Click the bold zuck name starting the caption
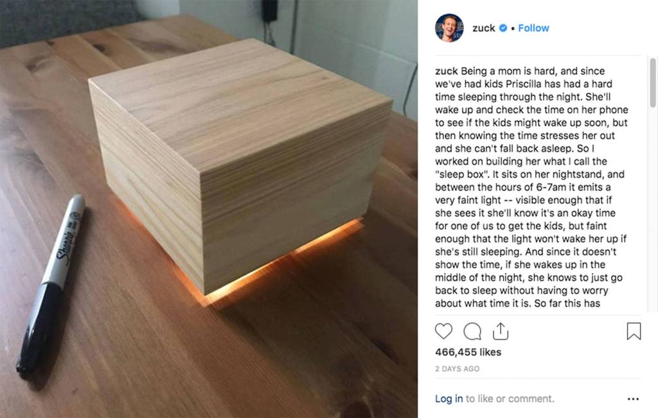The width and height of the screenshot is (658, 418). click(447, 71)
